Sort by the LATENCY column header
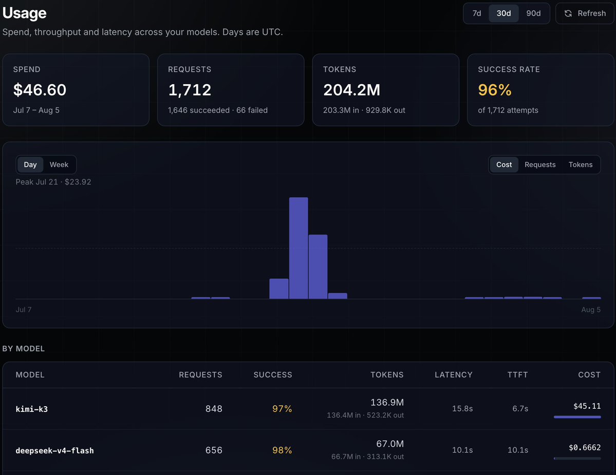The width and height of the screenshot is (616, 475). 453,375
